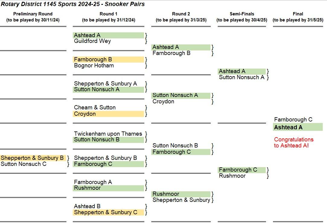Click Farnborough A in Round 1

[x=93, y=182]
